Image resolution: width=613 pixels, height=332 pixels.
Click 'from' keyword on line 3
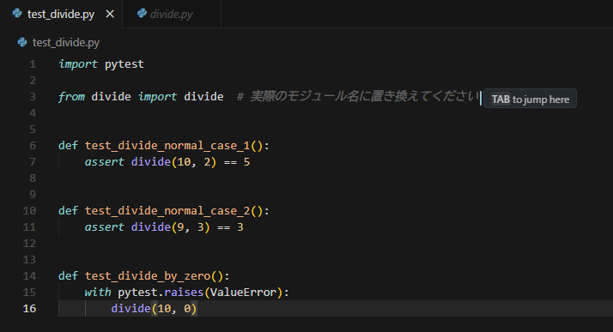click(x=71, y=96)
